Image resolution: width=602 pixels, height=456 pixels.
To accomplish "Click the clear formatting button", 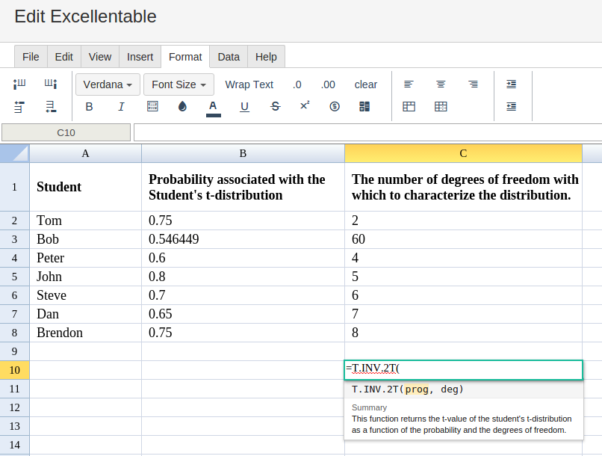I will 366,84.
